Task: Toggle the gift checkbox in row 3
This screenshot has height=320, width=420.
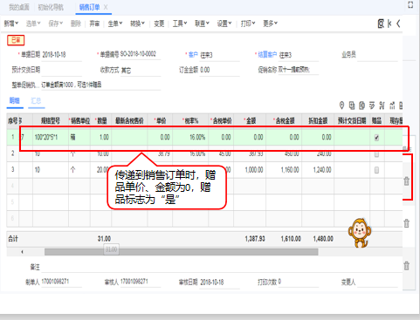Action: coord(376,170)
